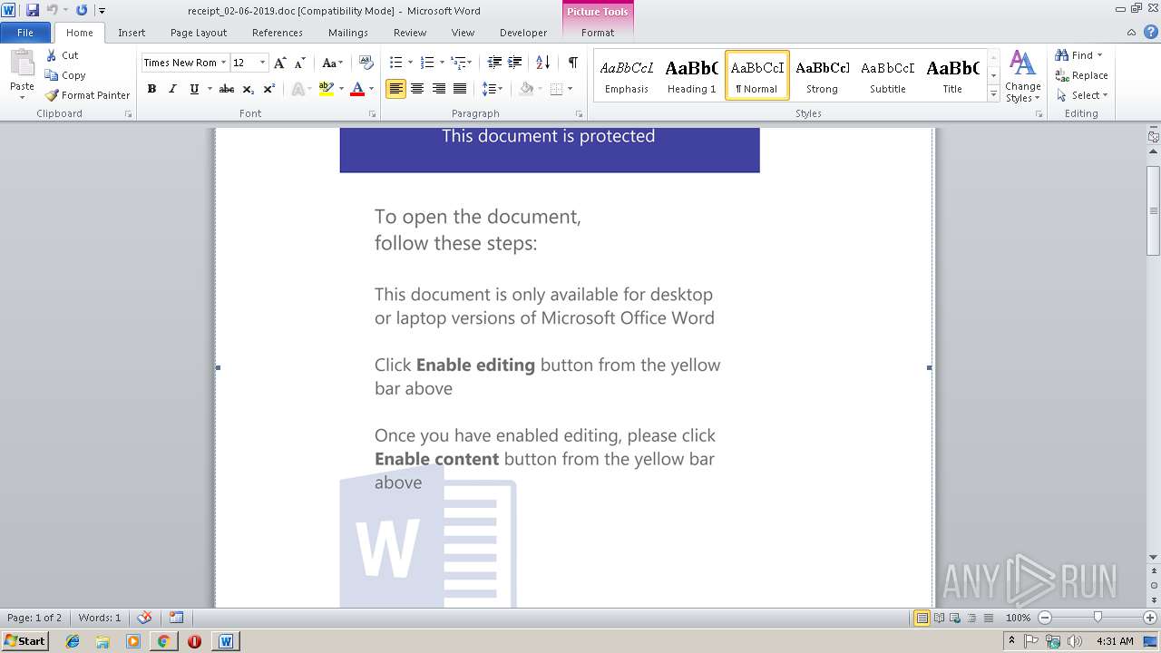Click the Undo icon in Quick Access Toolbar
The width and height of the screenshot is (1161, 653).
pyautogui.click(x=52, y=10)
